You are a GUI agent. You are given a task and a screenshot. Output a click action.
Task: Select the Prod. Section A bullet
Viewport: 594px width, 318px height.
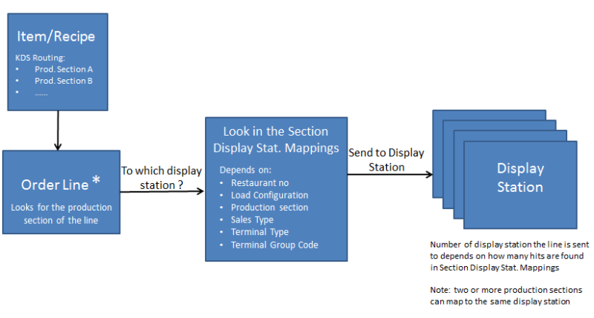(x=63, y=69)
